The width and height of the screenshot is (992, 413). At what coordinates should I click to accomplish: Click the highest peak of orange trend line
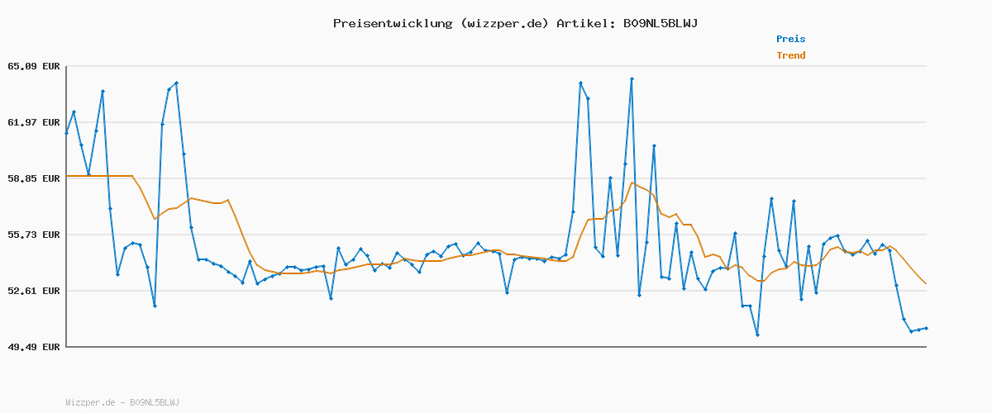pyautogui.click(x=632, y=183)
